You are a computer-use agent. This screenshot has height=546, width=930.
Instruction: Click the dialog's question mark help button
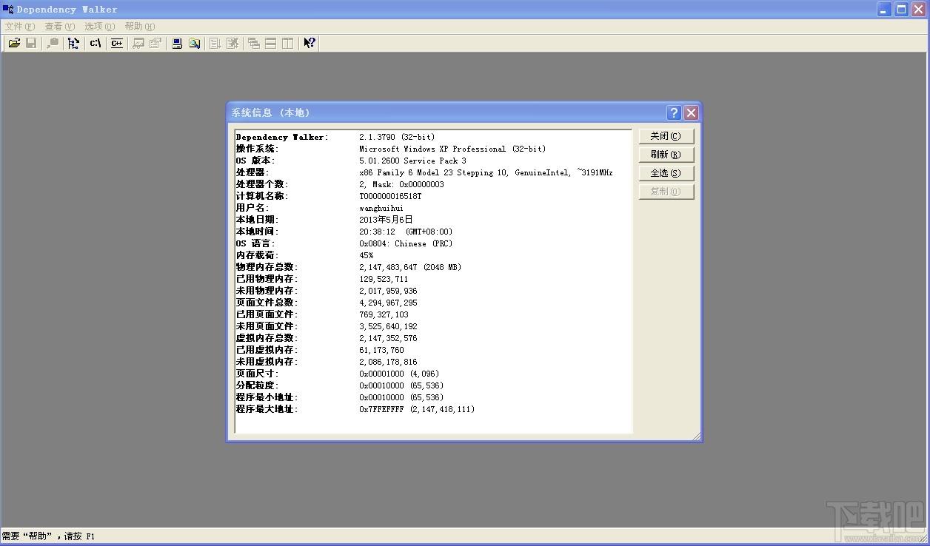(x=674, y=112)
